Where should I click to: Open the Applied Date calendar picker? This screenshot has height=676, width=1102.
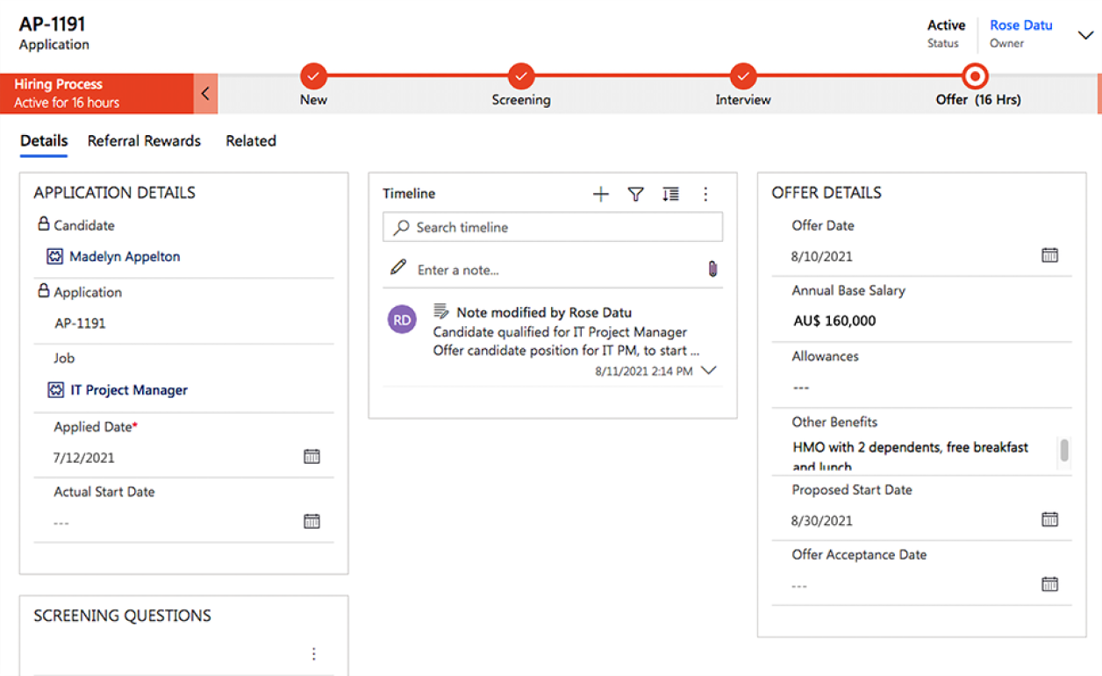[x=311, y=457]
